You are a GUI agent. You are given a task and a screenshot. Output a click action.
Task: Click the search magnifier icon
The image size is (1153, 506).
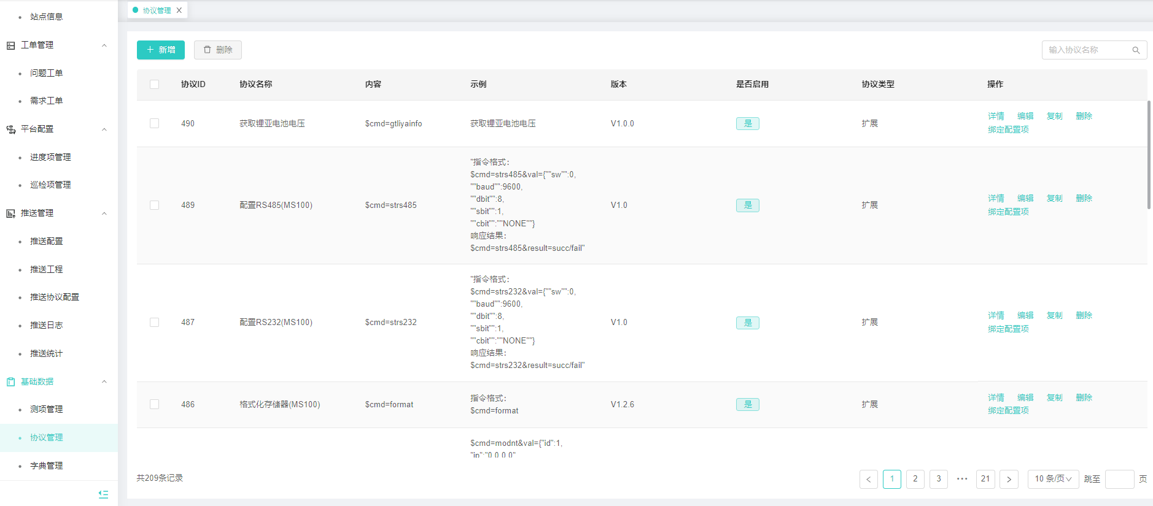point(1136,50)
